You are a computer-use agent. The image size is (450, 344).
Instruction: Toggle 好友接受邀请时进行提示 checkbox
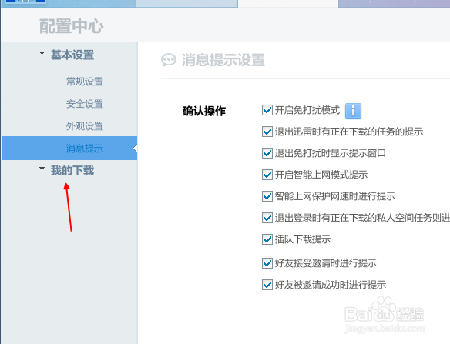(x=267, y=263)
